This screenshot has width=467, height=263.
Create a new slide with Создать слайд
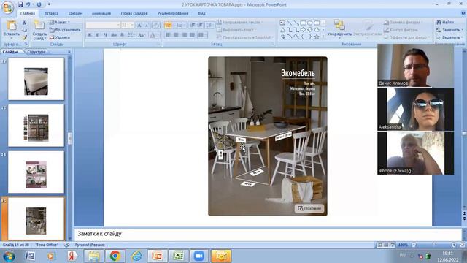pos(39,30)
